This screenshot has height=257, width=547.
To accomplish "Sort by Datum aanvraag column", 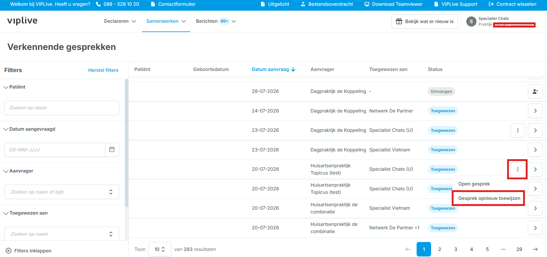I will coord(273,69).
